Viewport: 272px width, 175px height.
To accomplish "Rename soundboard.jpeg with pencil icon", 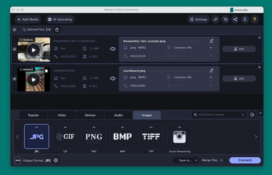I will pos(211,70).
